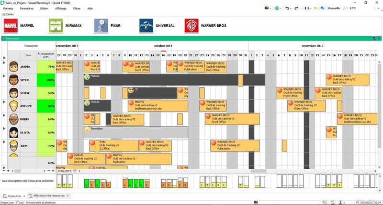This screenshot has height=205, width=383.
Task: Click the green circle toolbar icon
Action: point(277,8)
